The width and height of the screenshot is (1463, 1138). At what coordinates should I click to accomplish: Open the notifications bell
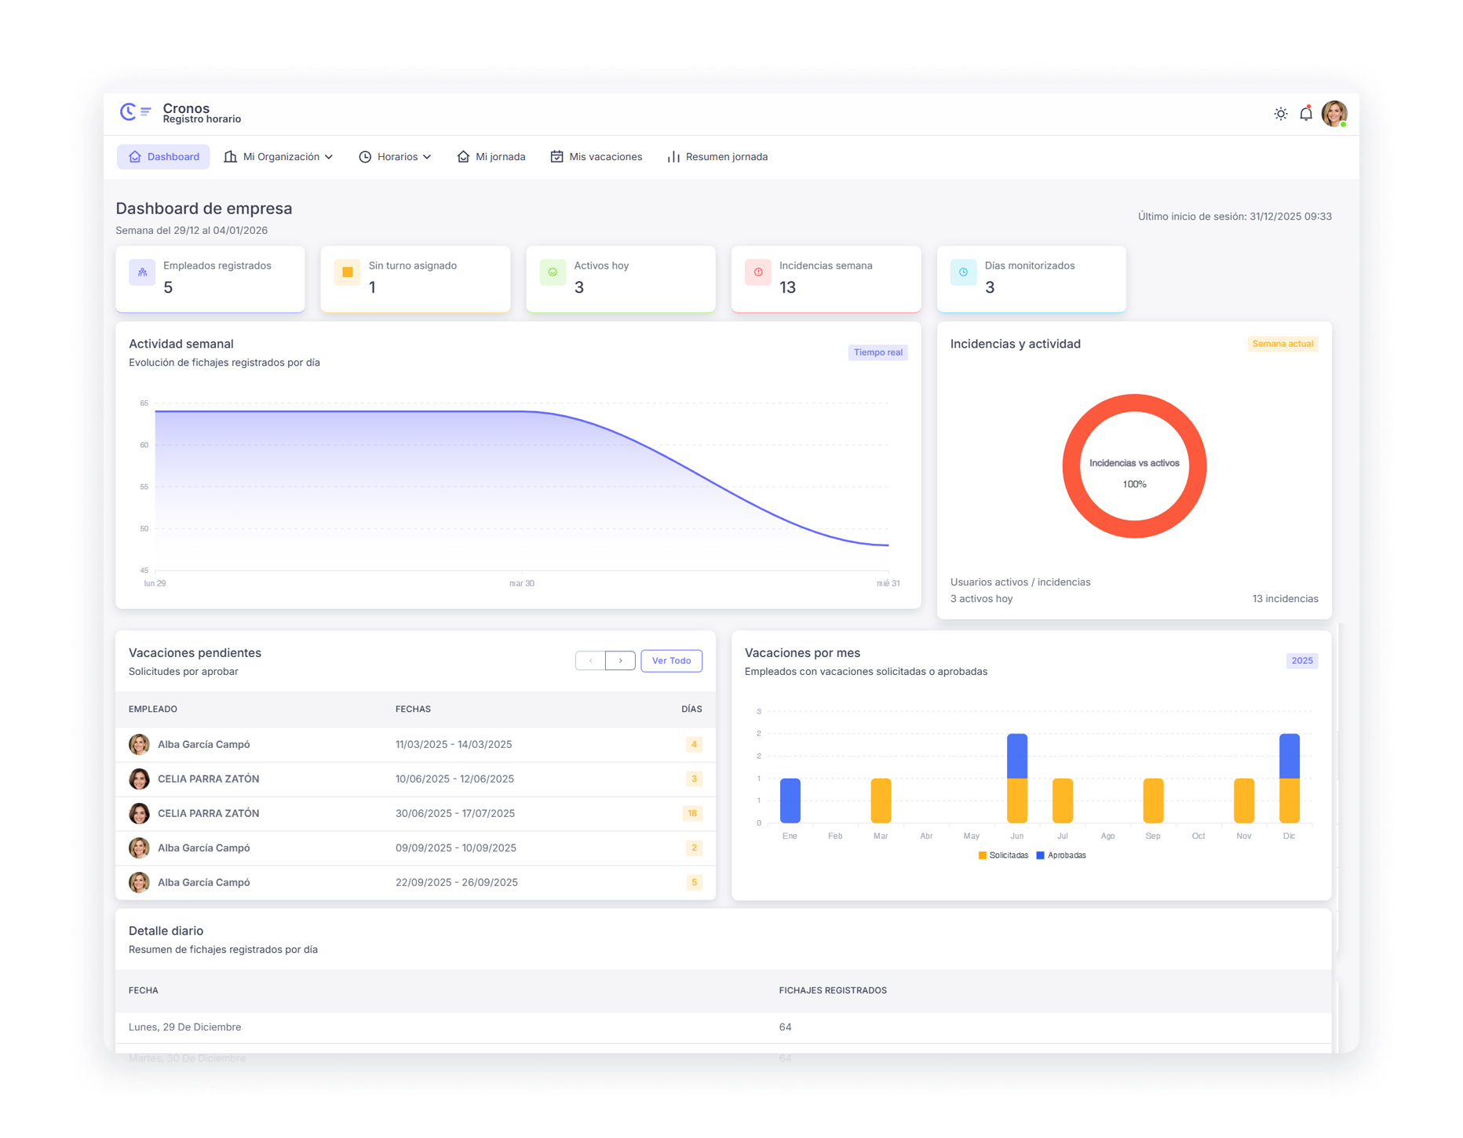[x=1307, y=113]
